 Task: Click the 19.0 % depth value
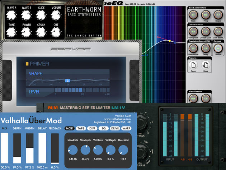(x=17, y=167)
